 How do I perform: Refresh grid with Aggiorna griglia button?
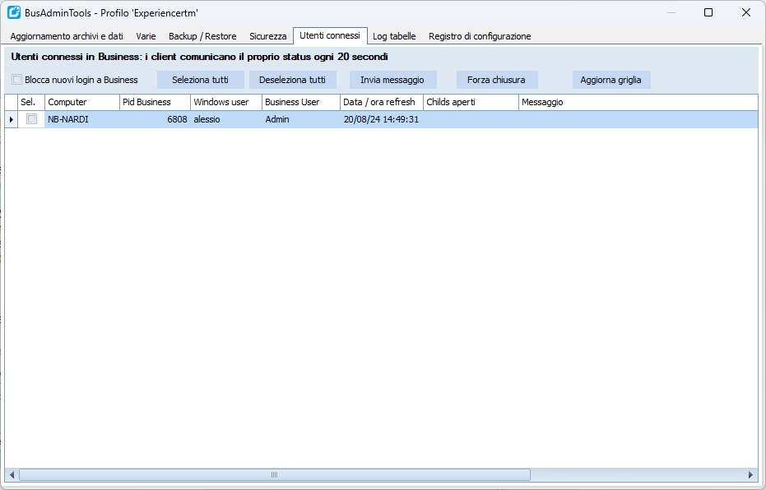(610, 80)
